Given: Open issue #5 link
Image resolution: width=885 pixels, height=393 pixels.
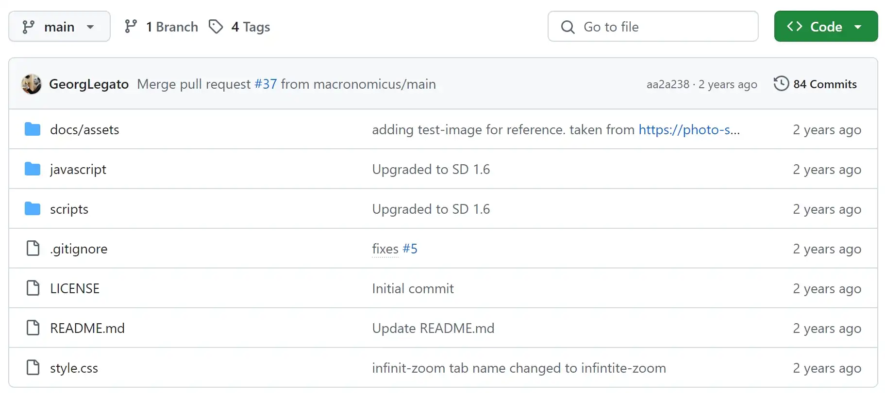Looking at the screenshot, I should [410, 249].
